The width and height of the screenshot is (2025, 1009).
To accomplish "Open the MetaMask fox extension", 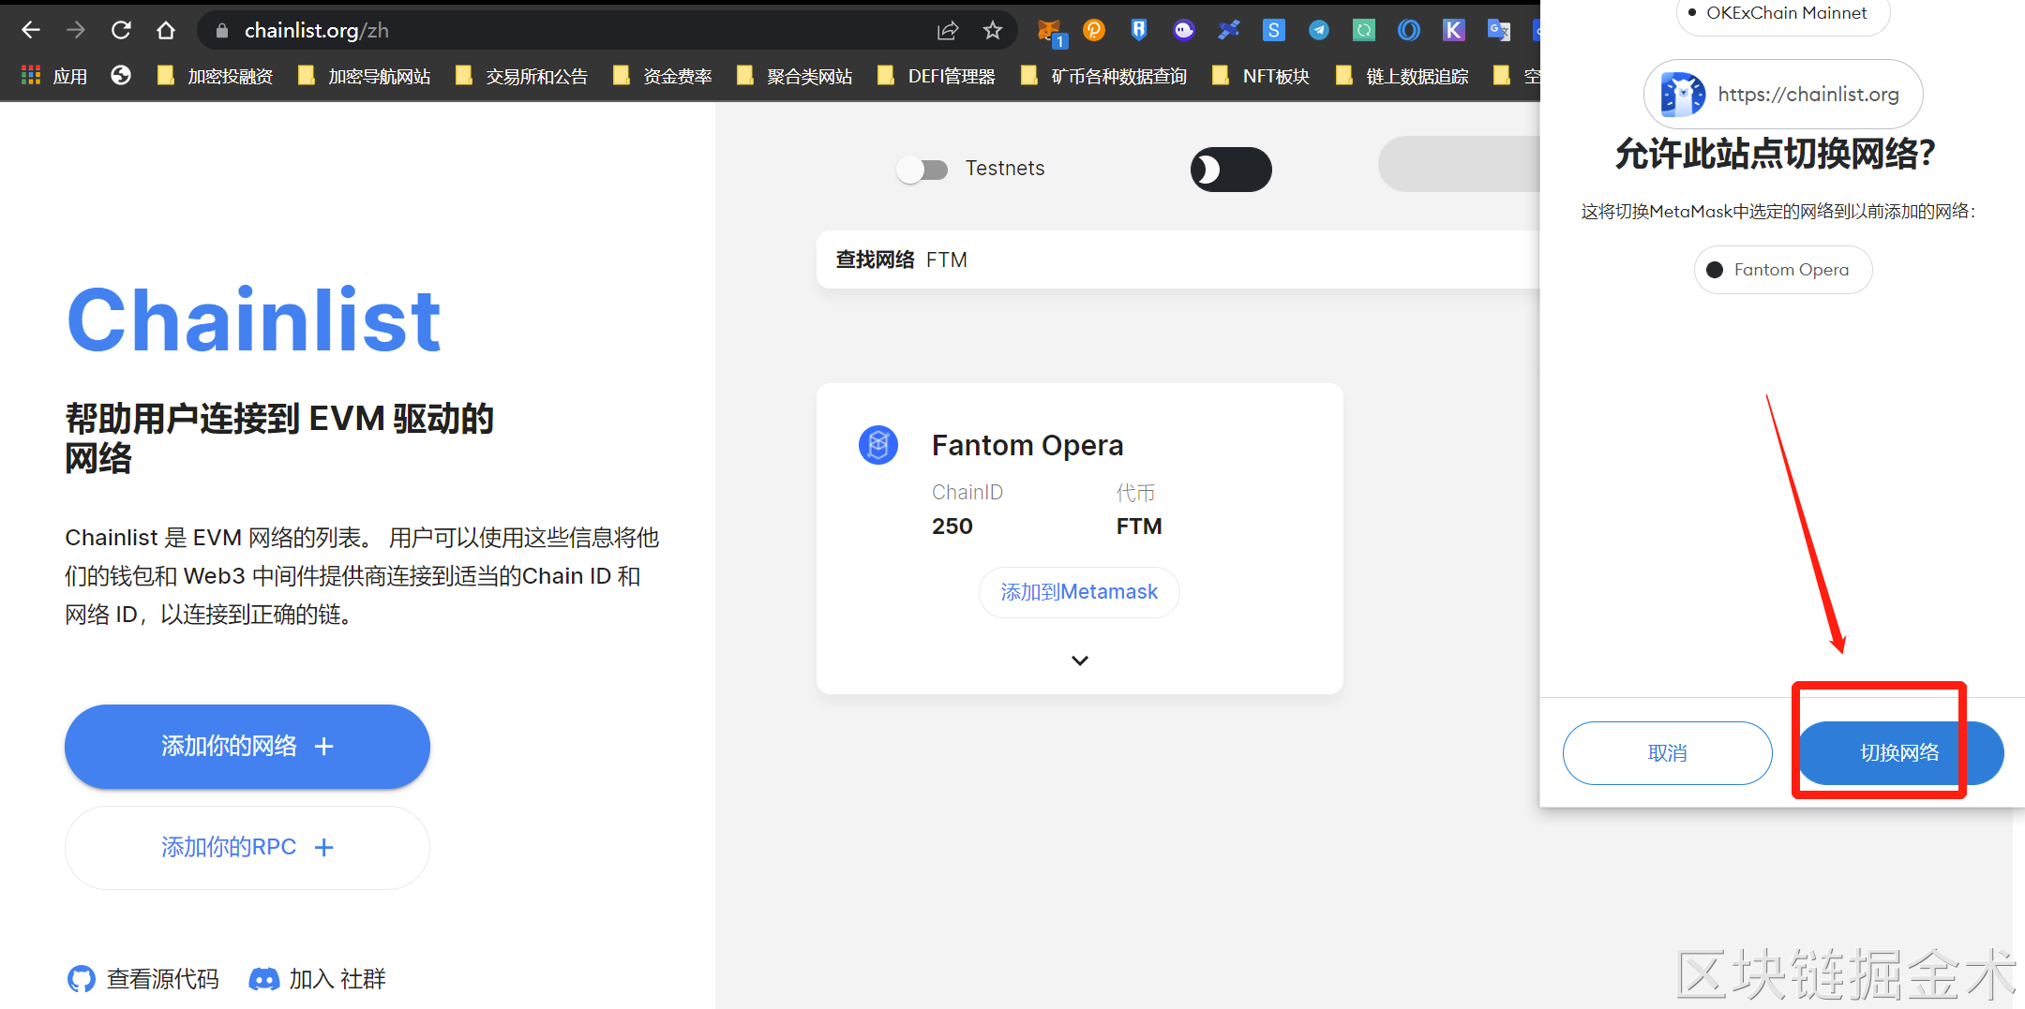I will (1050, 33).
